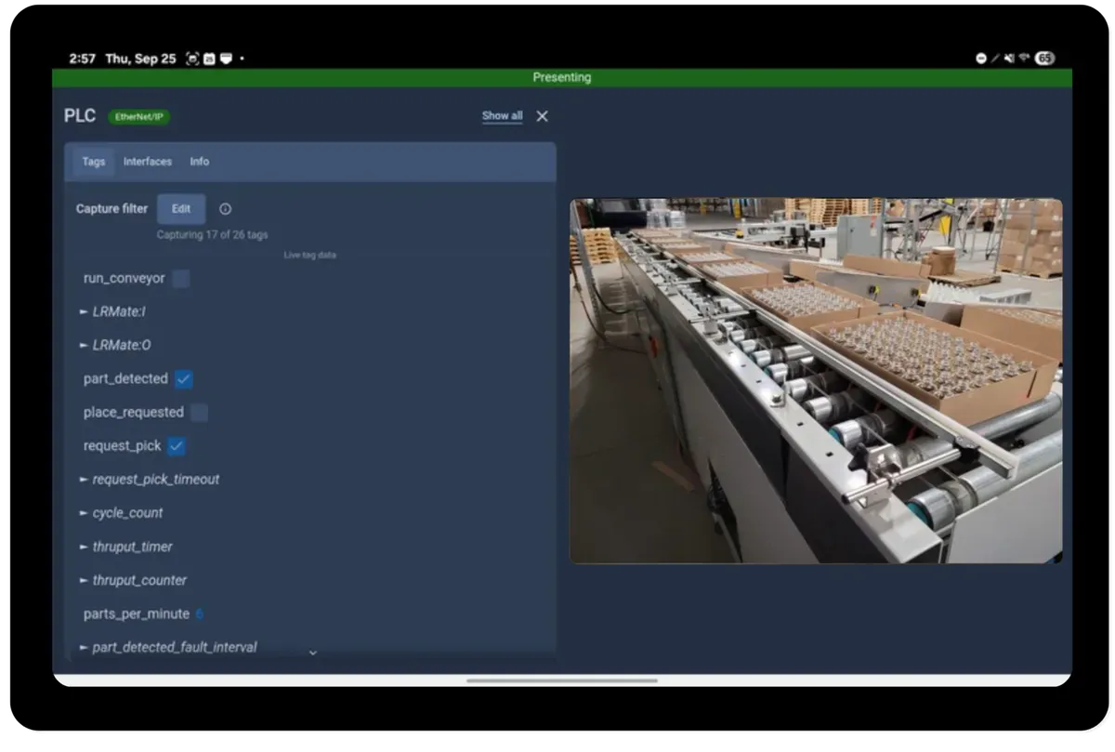Disable the request_pick capture checkbox
Image resolution: width=1115 pixels, height=752 pixels.
[x=177, y=445]
